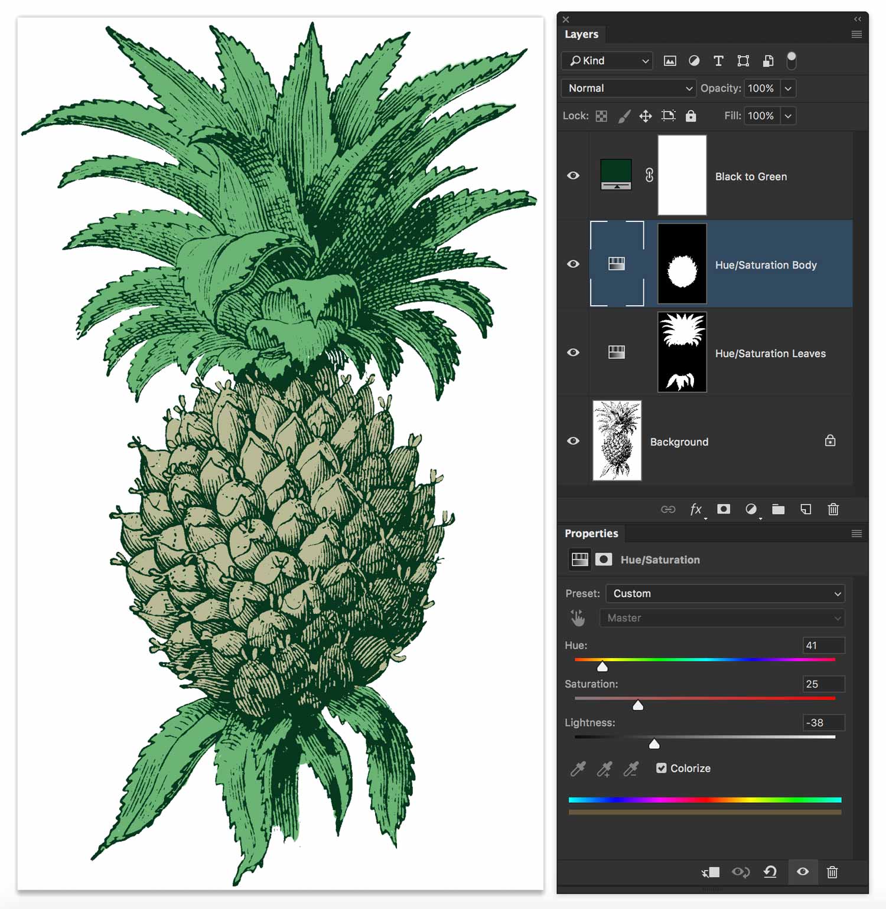The width and height of the screenshot is (886, 909).
Task: Filter layers by shape layer icon
Action: [x=743, y=61]
